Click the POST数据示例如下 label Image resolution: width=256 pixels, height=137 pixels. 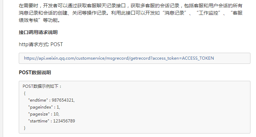tap(42, 86)
